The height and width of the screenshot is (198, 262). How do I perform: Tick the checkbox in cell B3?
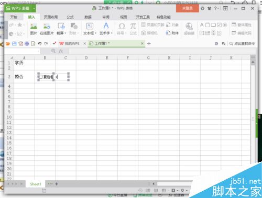[x=40, y=77]
